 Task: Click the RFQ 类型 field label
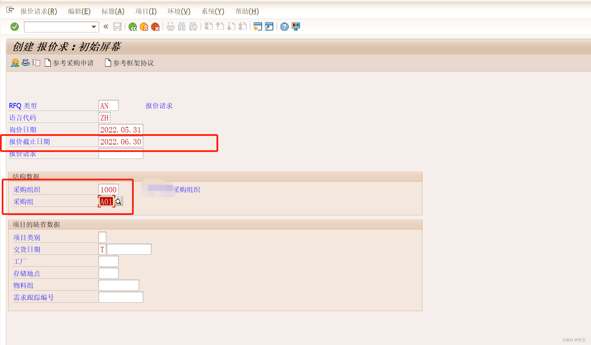pos(23,106)
